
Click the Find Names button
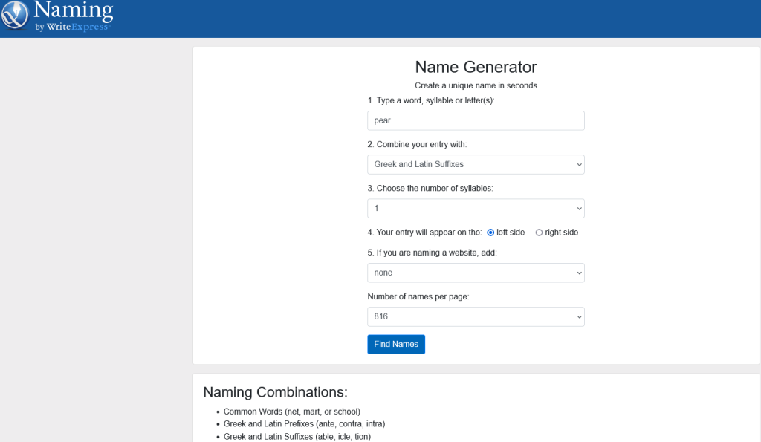tap(396, 345)
